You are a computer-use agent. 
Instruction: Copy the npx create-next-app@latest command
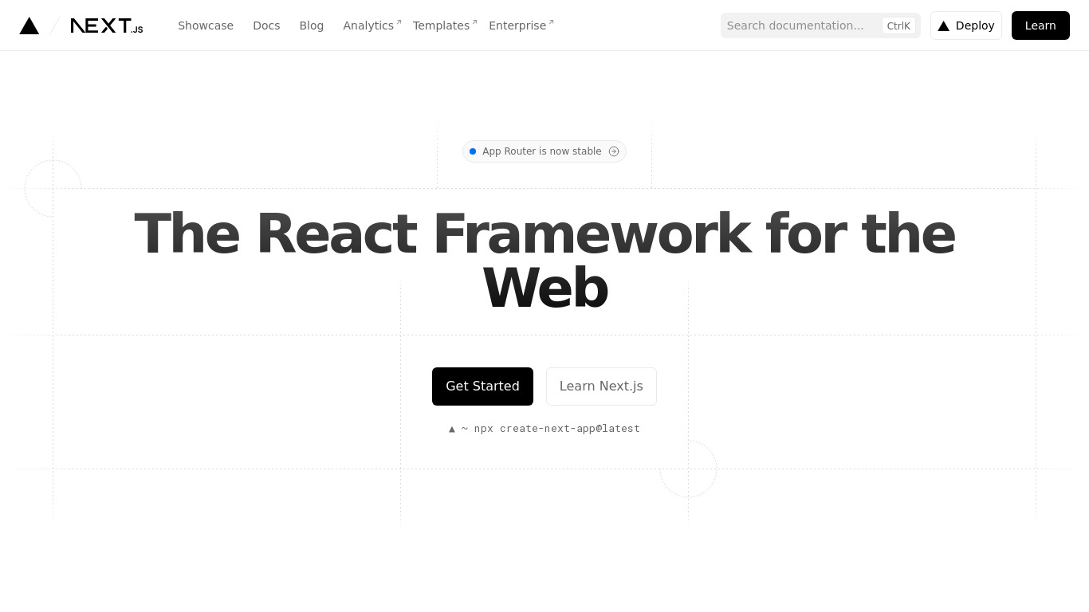544,429
